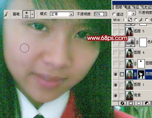Toggle the lock transparent pixels checkbox
Image resolution: width=152 pixels, height=118 pixels.
point(125,20)
